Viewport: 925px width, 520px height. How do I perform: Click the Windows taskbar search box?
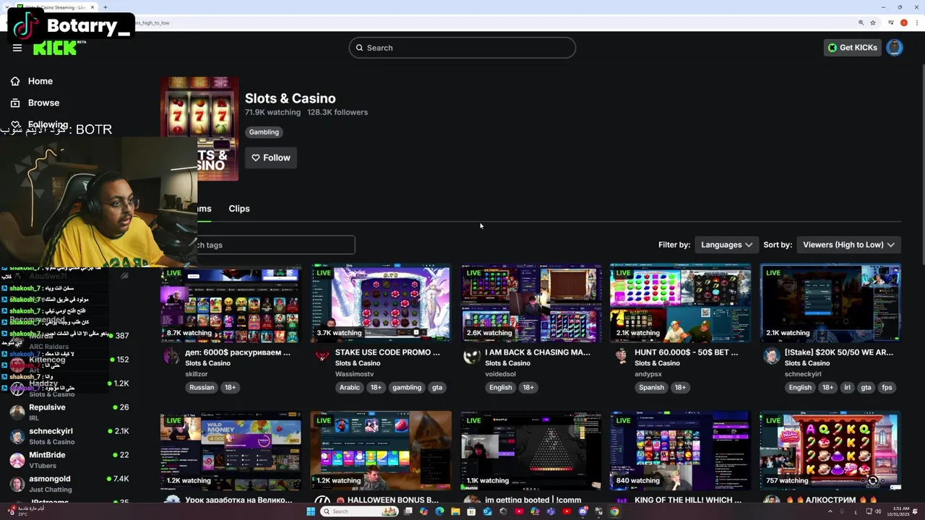tap(360, 511)
